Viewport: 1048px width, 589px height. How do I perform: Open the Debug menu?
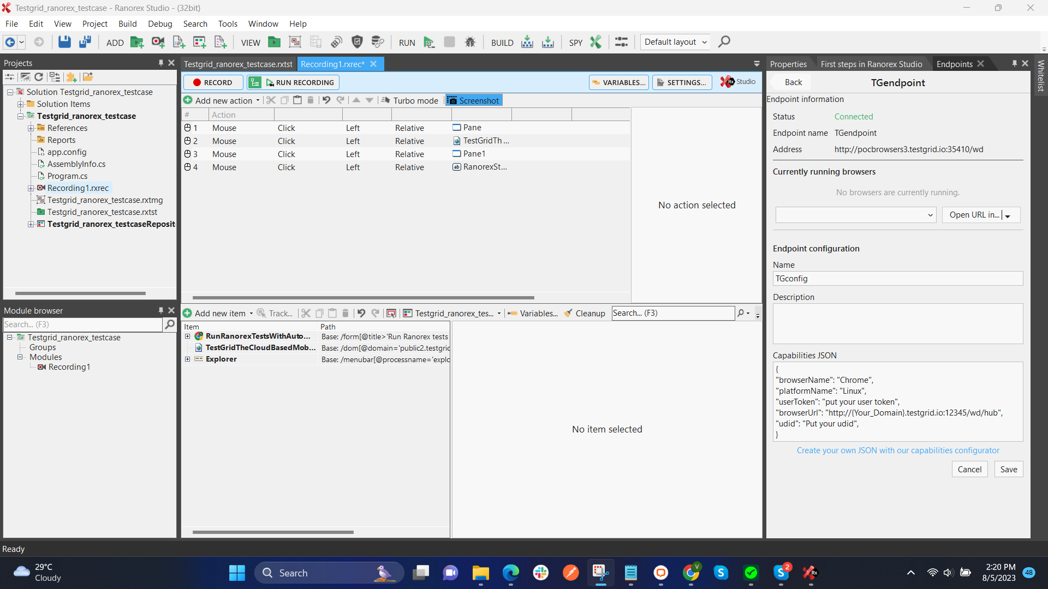pyautogui.click(x=160, y=24)
